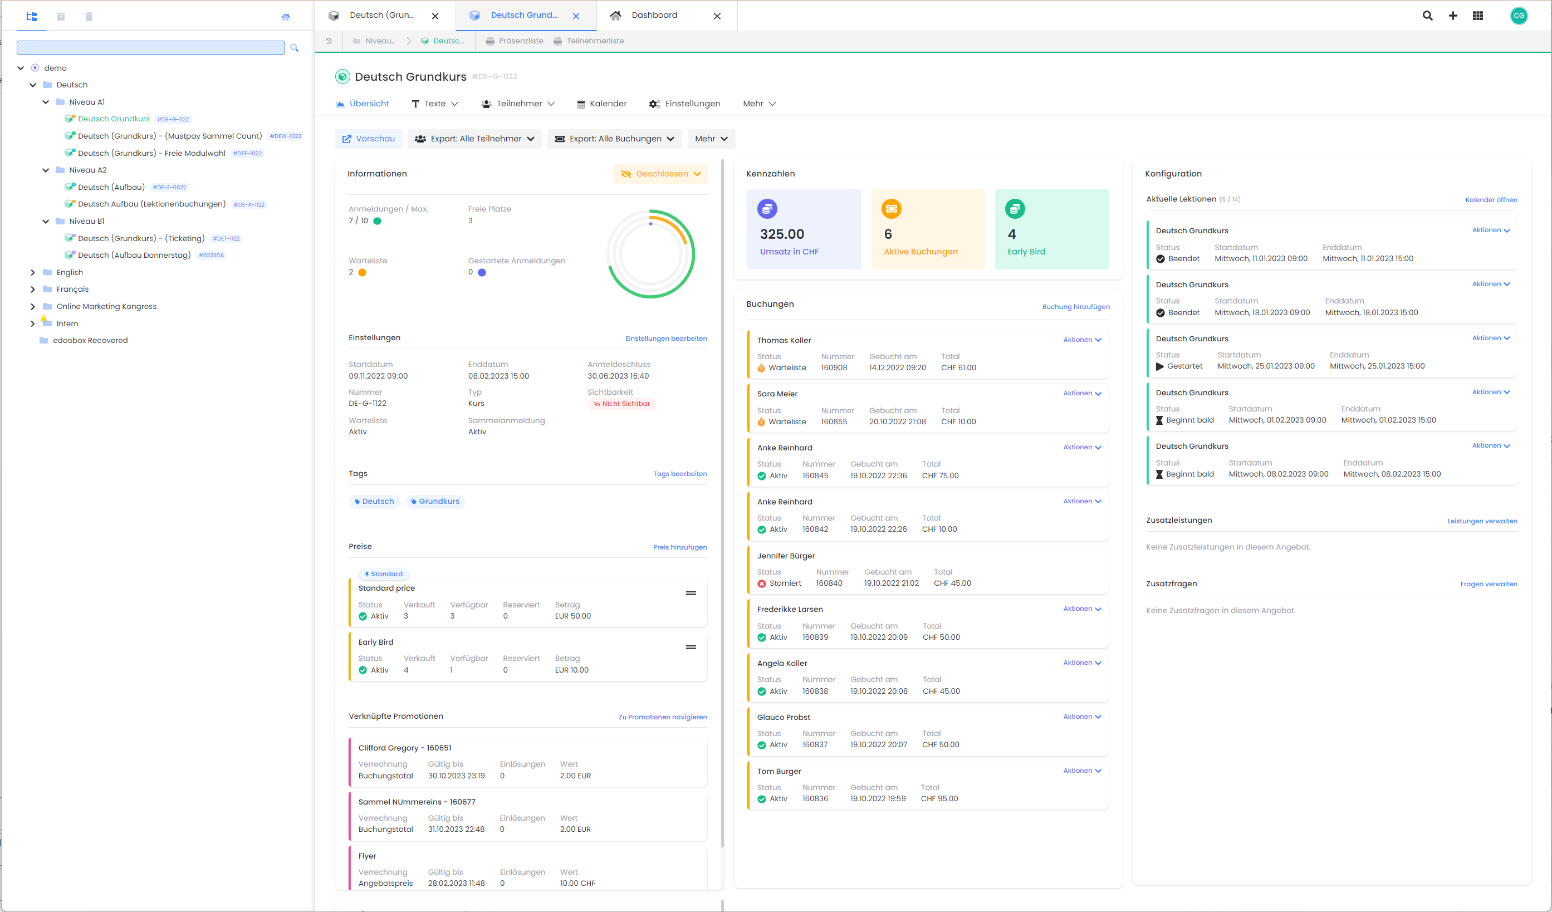Toggle the 'Nicht Sichtbar' visibility badge
Screen dimensions: 1552x912
coord(621,403)
